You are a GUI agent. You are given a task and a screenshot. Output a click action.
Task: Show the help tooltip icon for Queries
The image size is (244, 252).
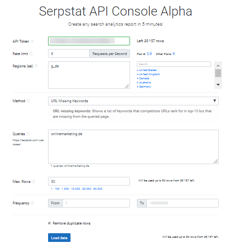pyautogui.click(x=28, y=134)
